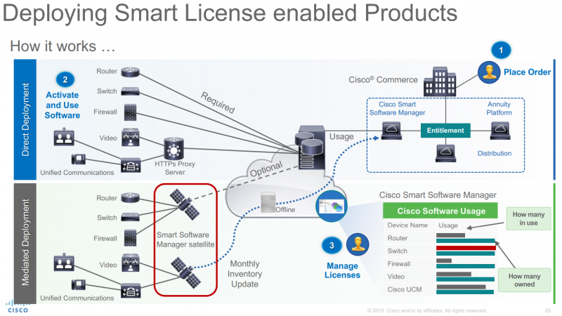This screenshot has height=316, width=562.
Task: Click the Firewall icon in Direct Deployment
Action: (130, 112)
